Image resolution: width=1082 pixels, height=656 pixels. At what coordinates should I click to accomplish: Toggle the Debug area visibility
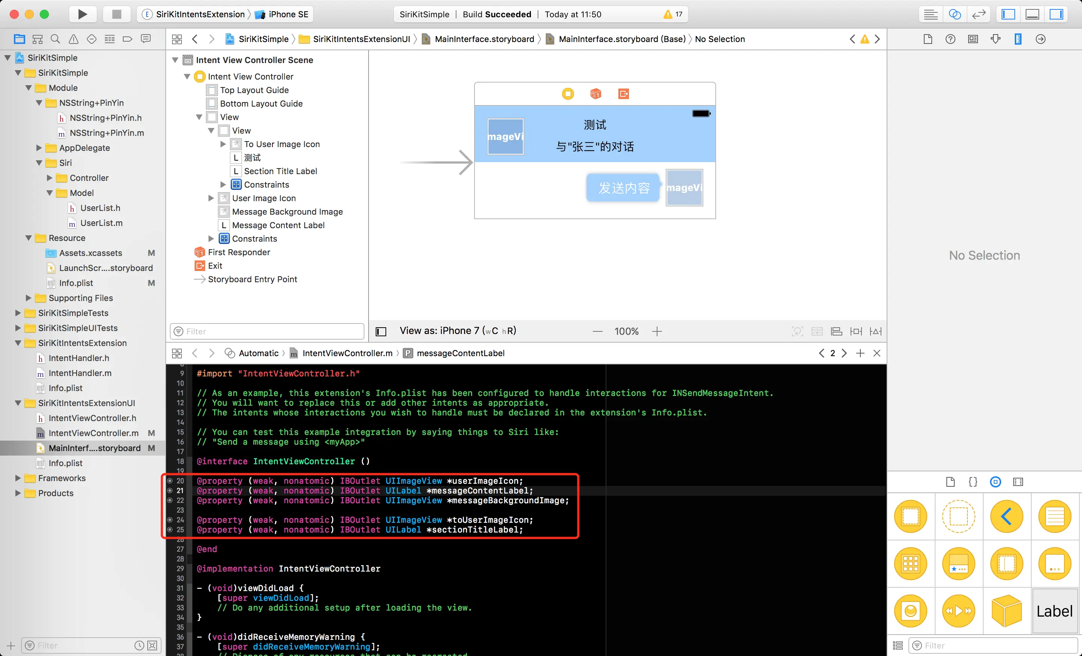[x=1032, y=15]
